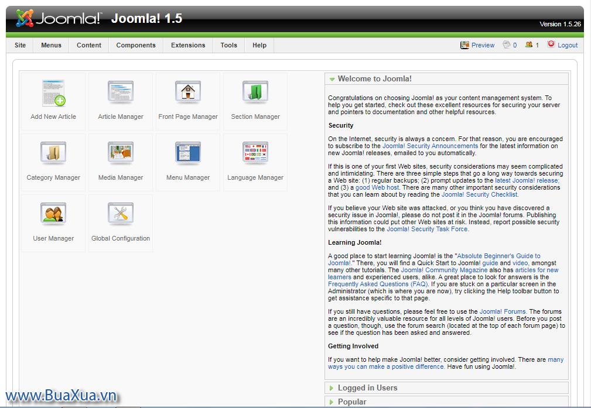Image resolution: width=591 pixels, height=408 pixels.
Task: Open the Global Configuration icon
Action: point(121,214)
